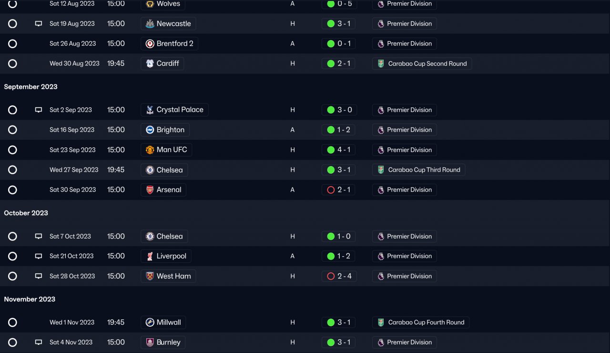Click the Burnley club badge icon
The width and height of the screenshot is (610, 353).
point(150,343)
